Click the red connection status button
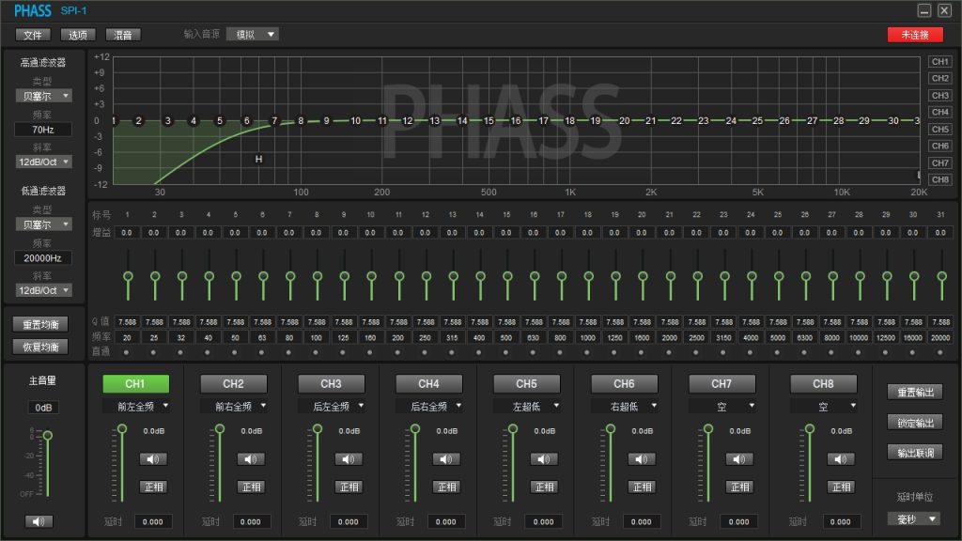Screen dimensions: 962x541 (915, 35)
